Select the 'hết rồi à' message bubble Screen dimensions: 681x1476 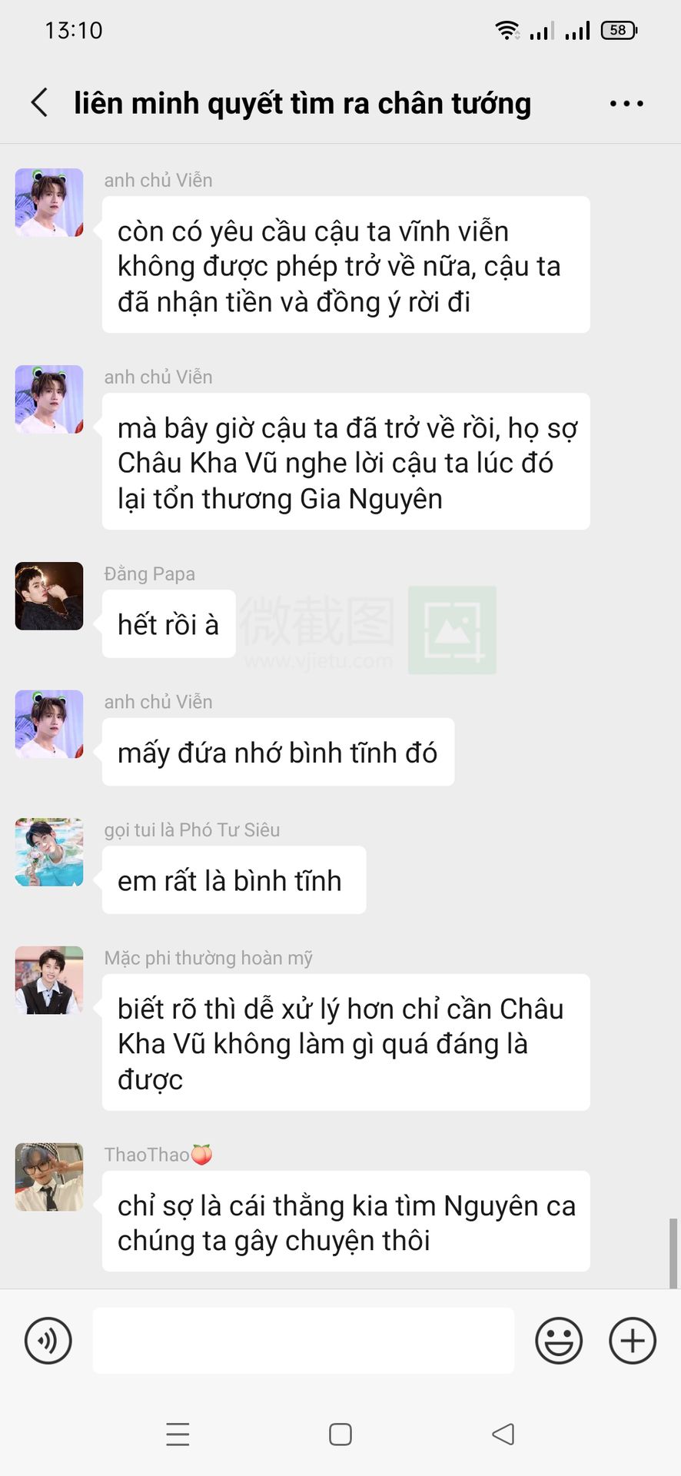[x=169, y=623]
